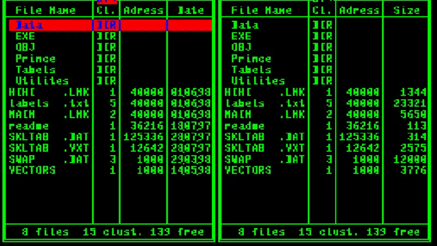Click the size value 113
The height and width of the screenshot is (246, 437).
pyautogui.click(x=416, y=126)
